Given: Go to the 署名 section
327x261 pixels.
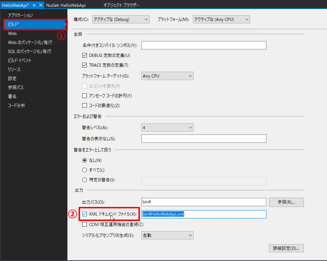Looking at the screenshot, I should [x=12, y=96].
